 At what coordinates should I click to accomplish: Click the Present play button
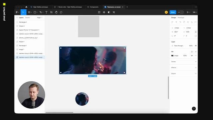188,12
